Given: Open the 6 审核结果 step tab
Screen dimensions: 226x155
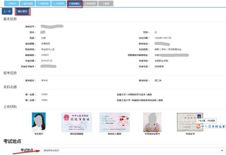Looking at the screenshot, I should (90, 3).
